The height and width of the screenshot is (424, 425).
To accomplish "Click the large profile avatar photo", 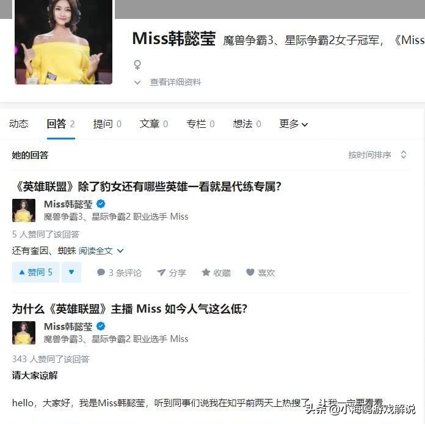I will (64, 42).
